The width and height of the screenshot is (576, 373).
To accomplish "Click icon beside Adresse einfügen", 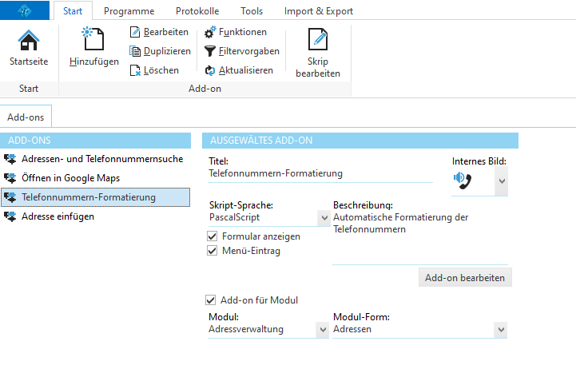I will 10,216.
